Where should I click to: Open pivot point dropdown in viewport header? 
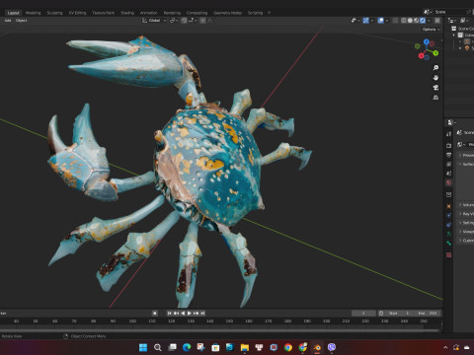coord(174,21)
